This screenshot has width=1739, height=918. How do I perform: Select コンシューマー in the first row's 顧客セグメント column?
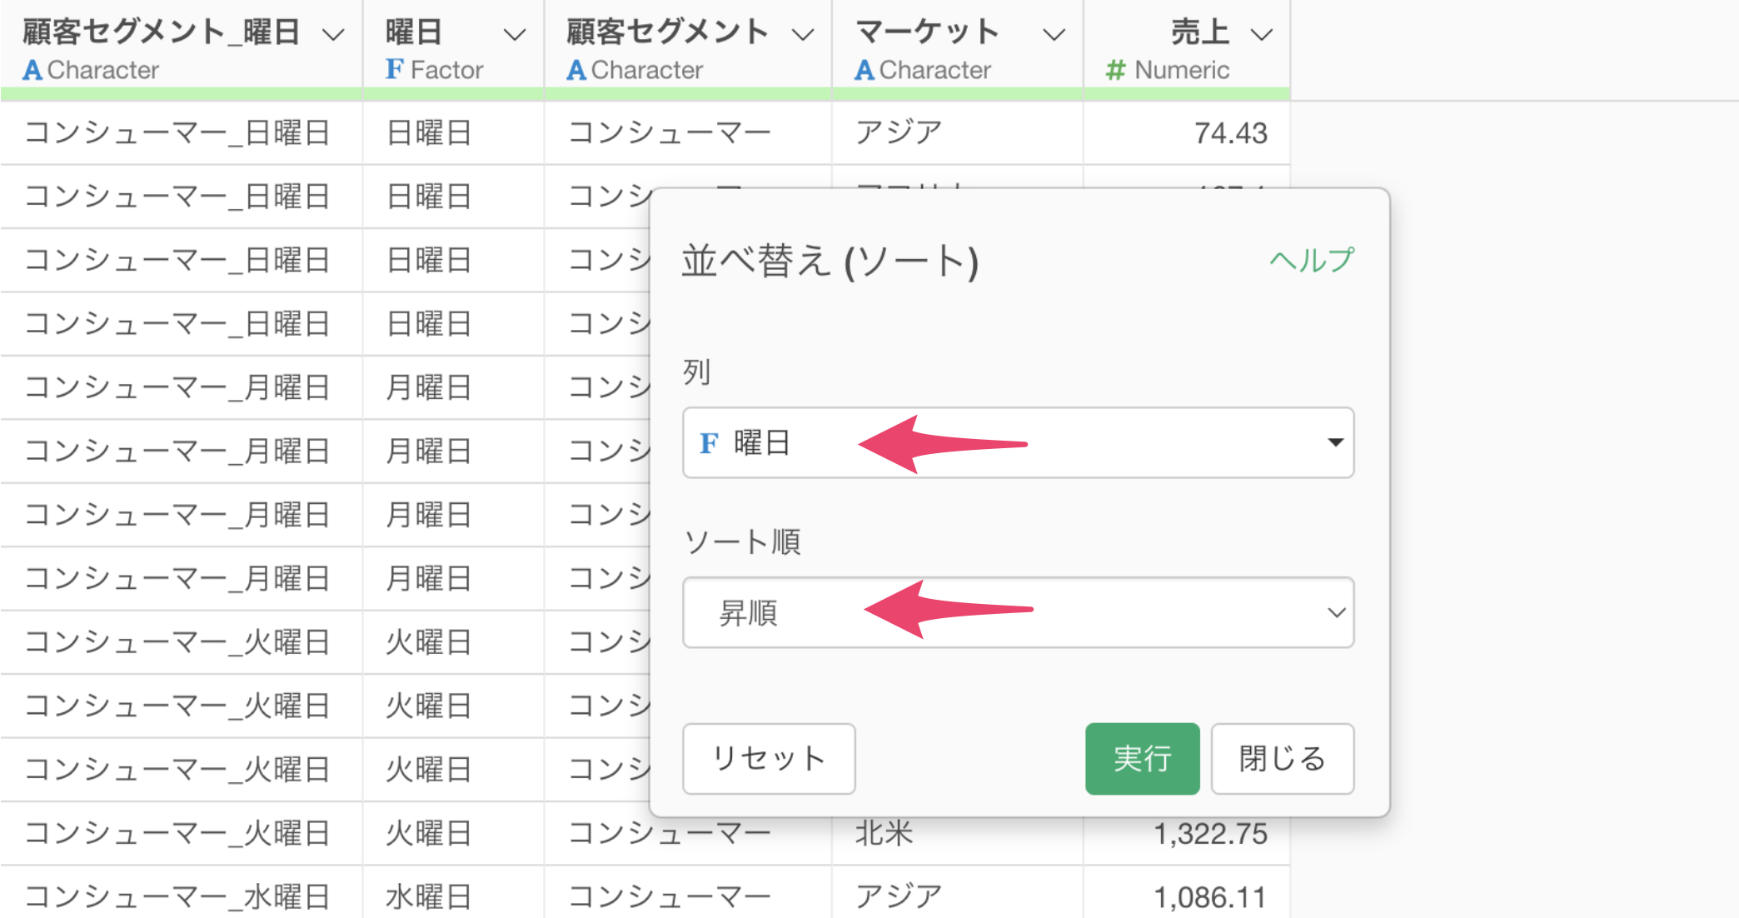coord(688,132)
